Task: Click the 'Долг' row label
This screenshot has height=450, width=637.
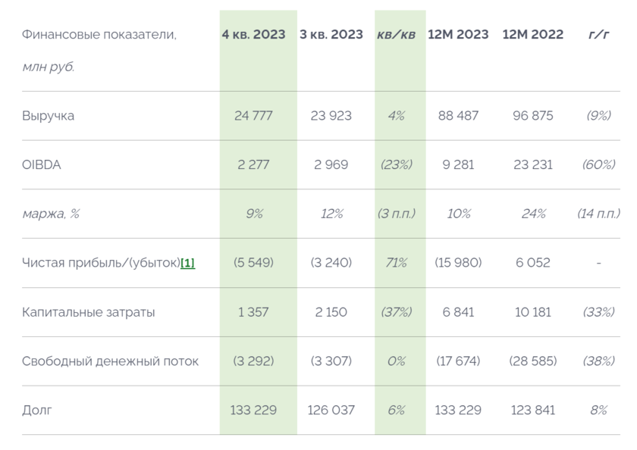Action: tap(37, 410)
